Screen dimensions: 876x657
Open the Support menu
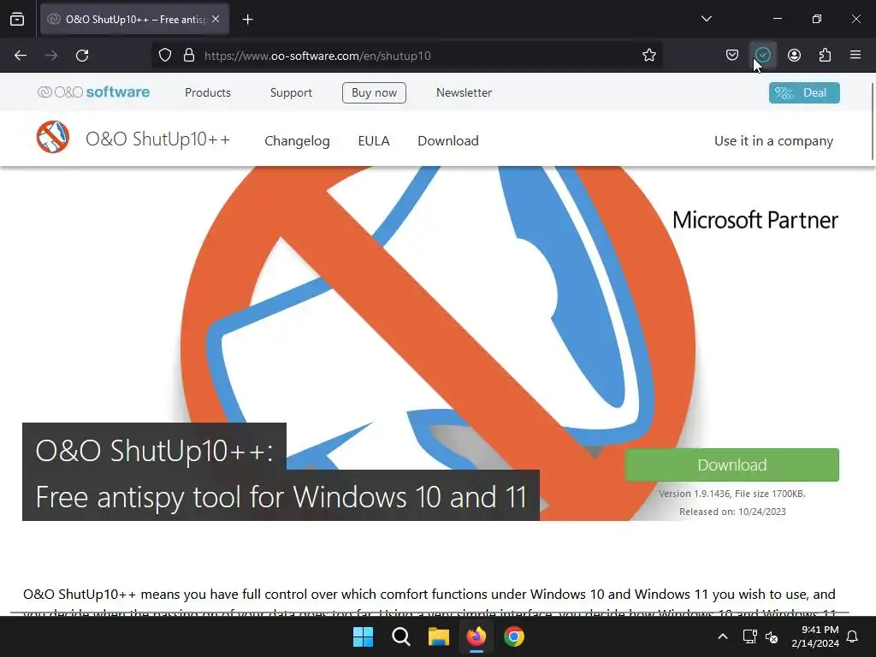coord(291,92)
